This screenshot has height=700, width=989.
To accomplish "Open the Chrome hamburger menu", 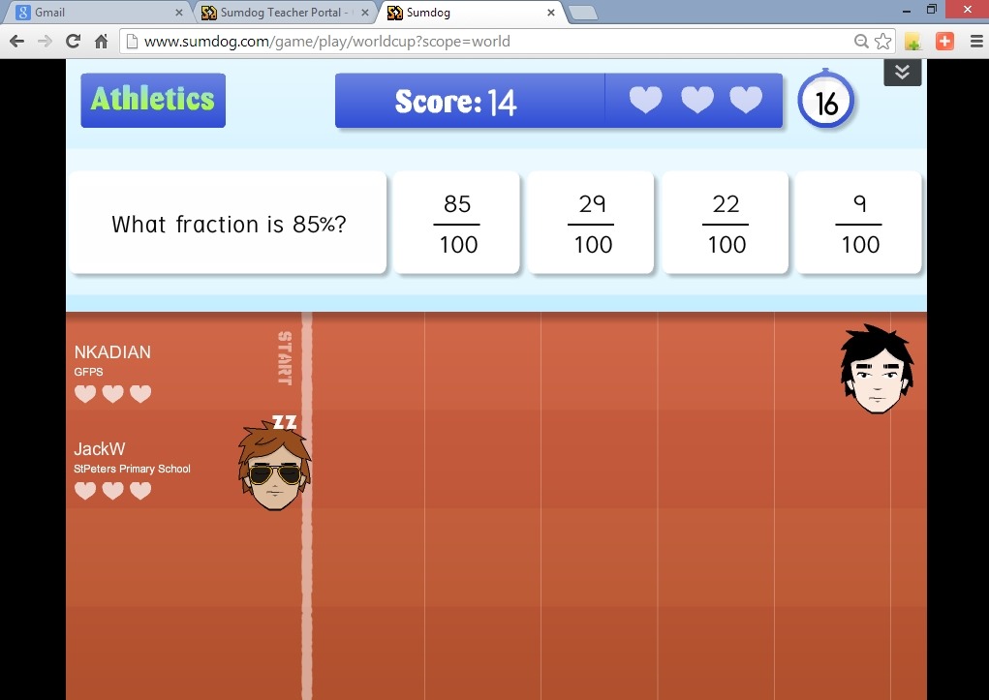I will click(975, 42).
